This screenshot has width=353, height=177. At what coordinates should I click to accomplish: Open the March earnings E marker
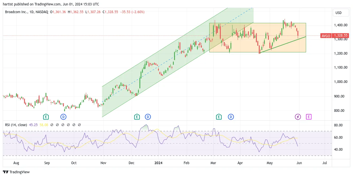[x=219, y=117]
